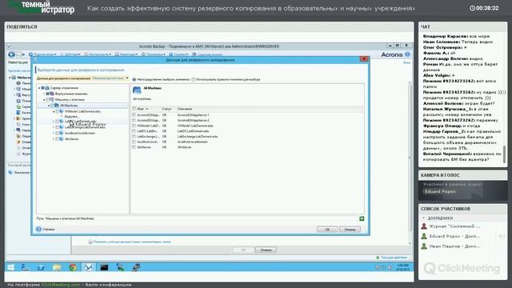This screenshot has height=288, width=512.
Task: Tick the select-all checkbox in the Имя header
Action: [134, 109]
